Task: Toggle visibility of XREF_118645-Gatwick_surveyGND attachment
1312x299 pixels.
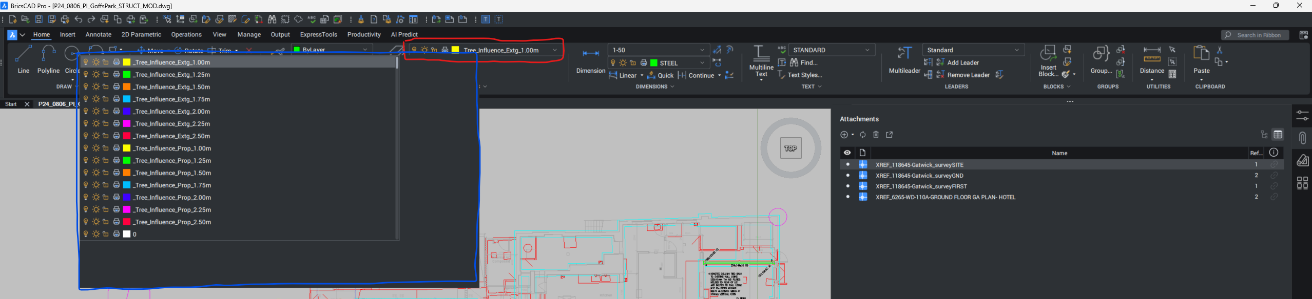Action: click(847, 176)
